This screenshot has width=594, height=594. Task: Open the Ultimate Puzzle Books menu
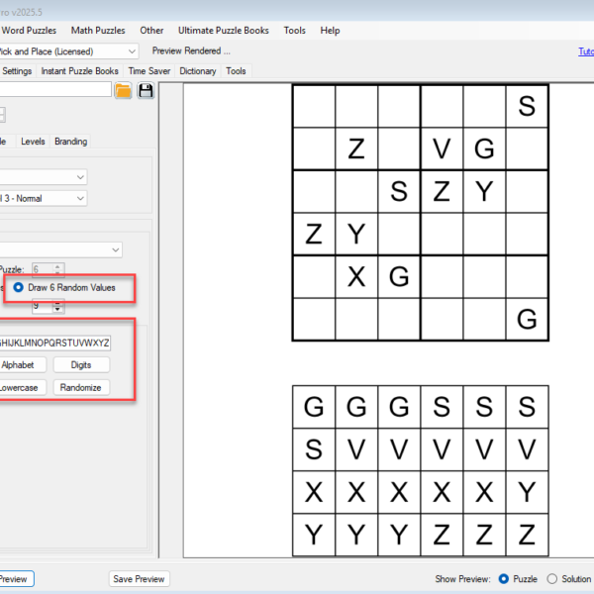[223, 31]
